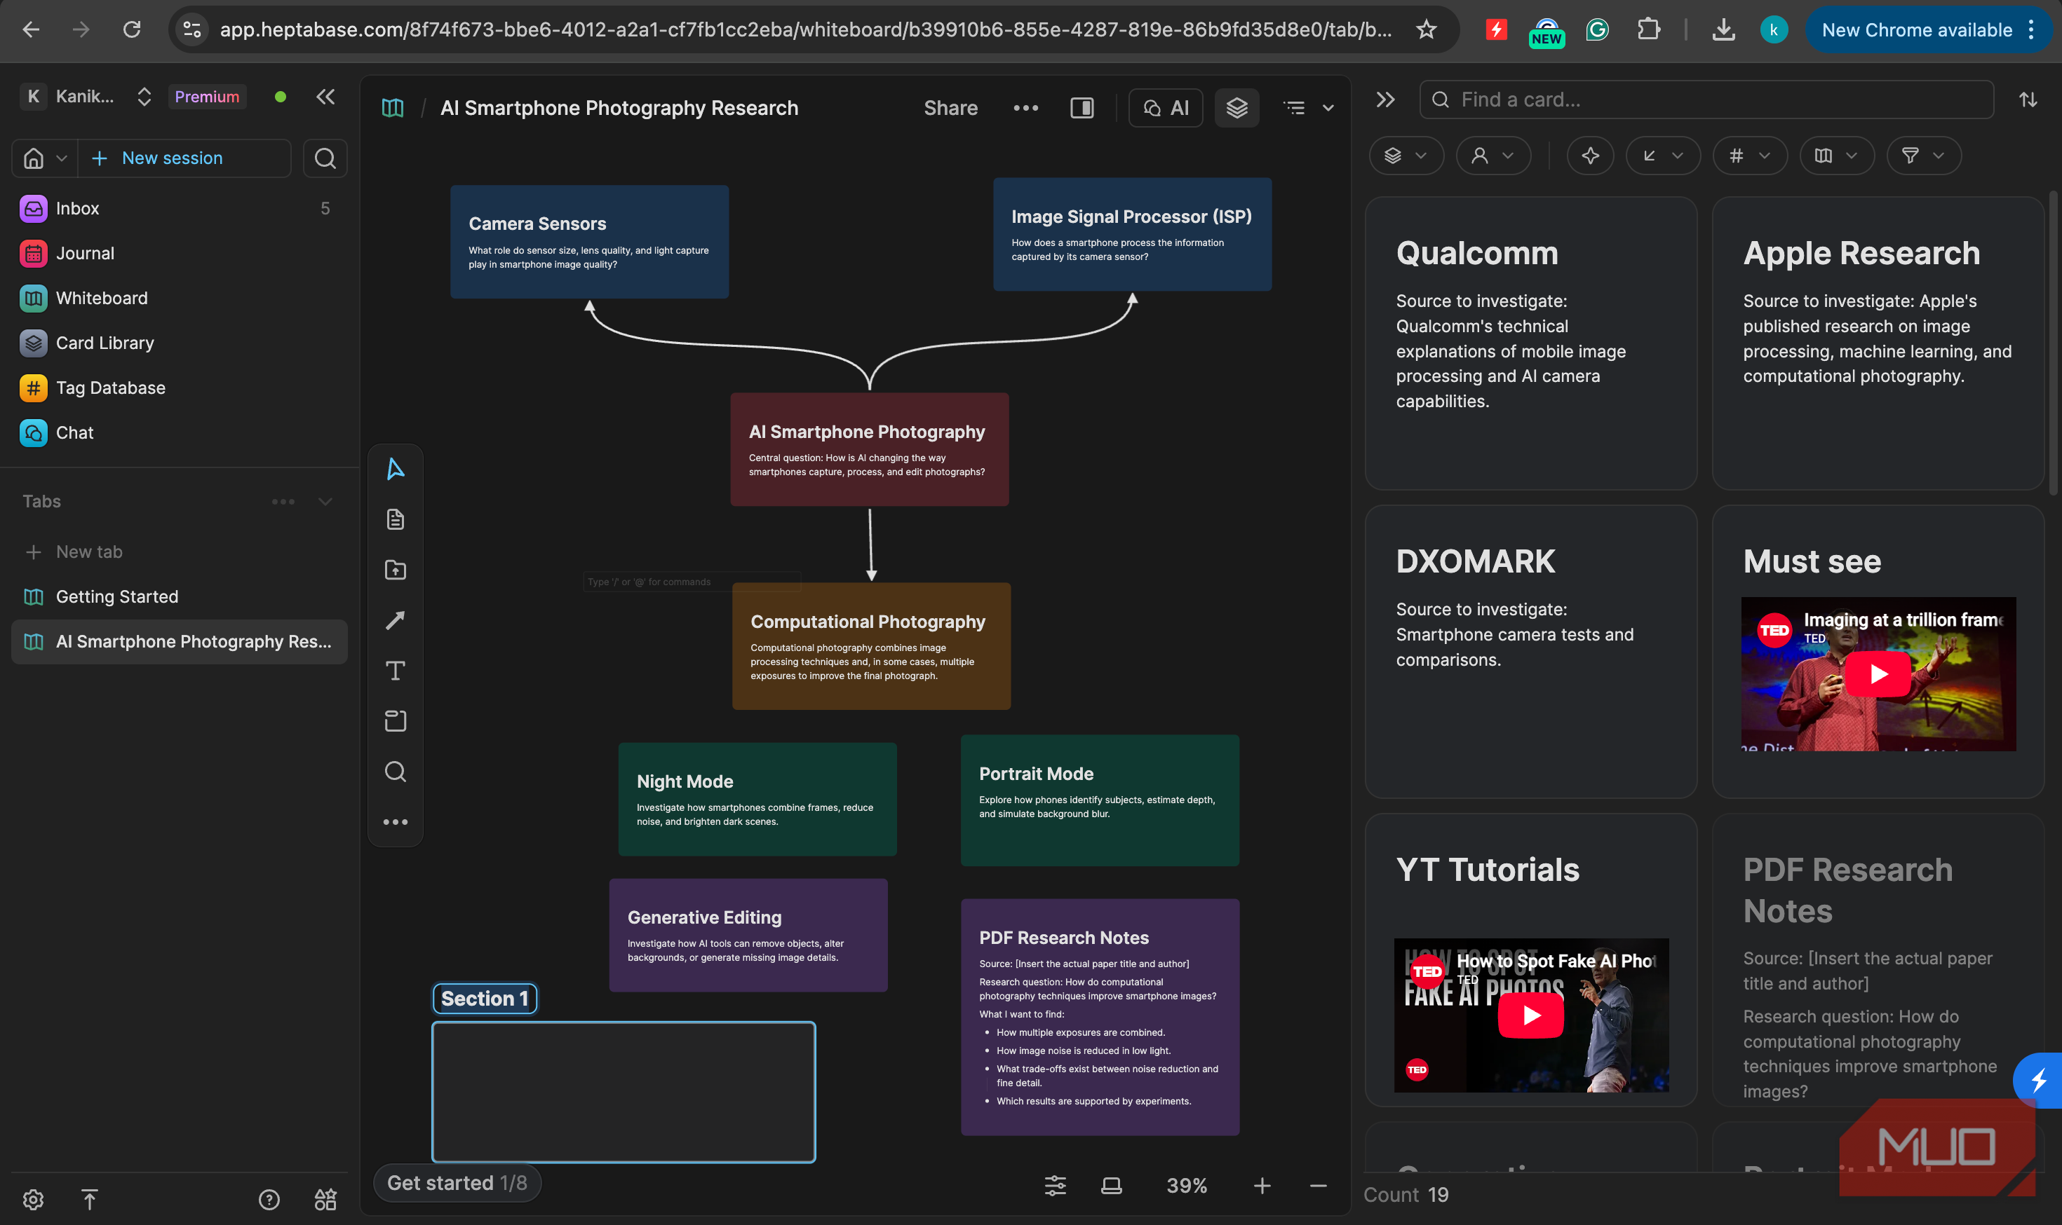
Task: Open the tag hashtag filter dropdown
Action: pos(1750,155)
